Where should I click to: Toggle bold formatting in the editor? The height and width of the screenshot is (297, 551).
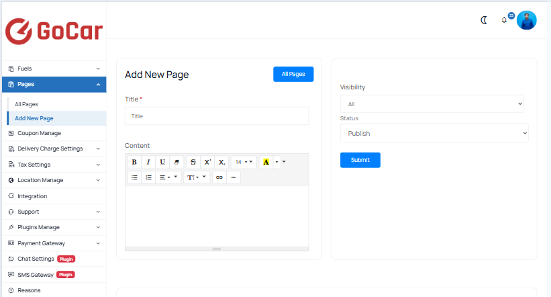pyautogui.click(x=134, y=162)
